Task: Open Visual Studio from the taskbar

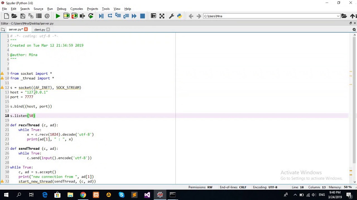Action: 147,195
